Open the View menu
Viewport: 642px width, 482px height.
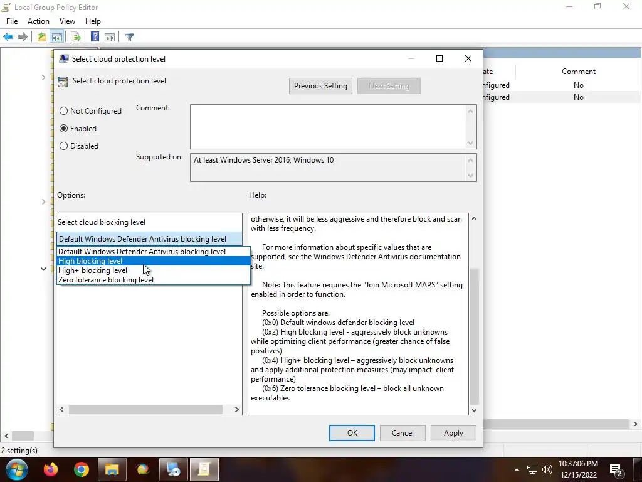click(x=67, y=21)
